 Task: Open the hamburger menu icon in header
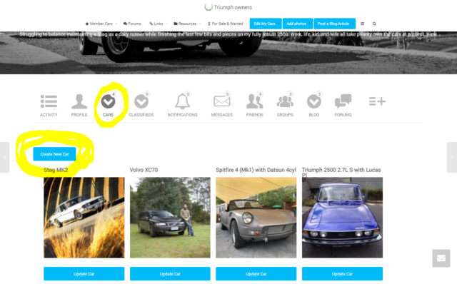362,24
